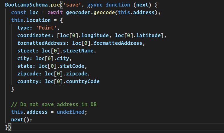Click the comment 'Do not save address in DB'
This screenshot has width=224, height=133.
[x=54, y=104]
